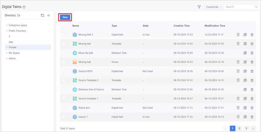Delete the Queue 1 row
The image size is (261, 132).
coord(252,117)
